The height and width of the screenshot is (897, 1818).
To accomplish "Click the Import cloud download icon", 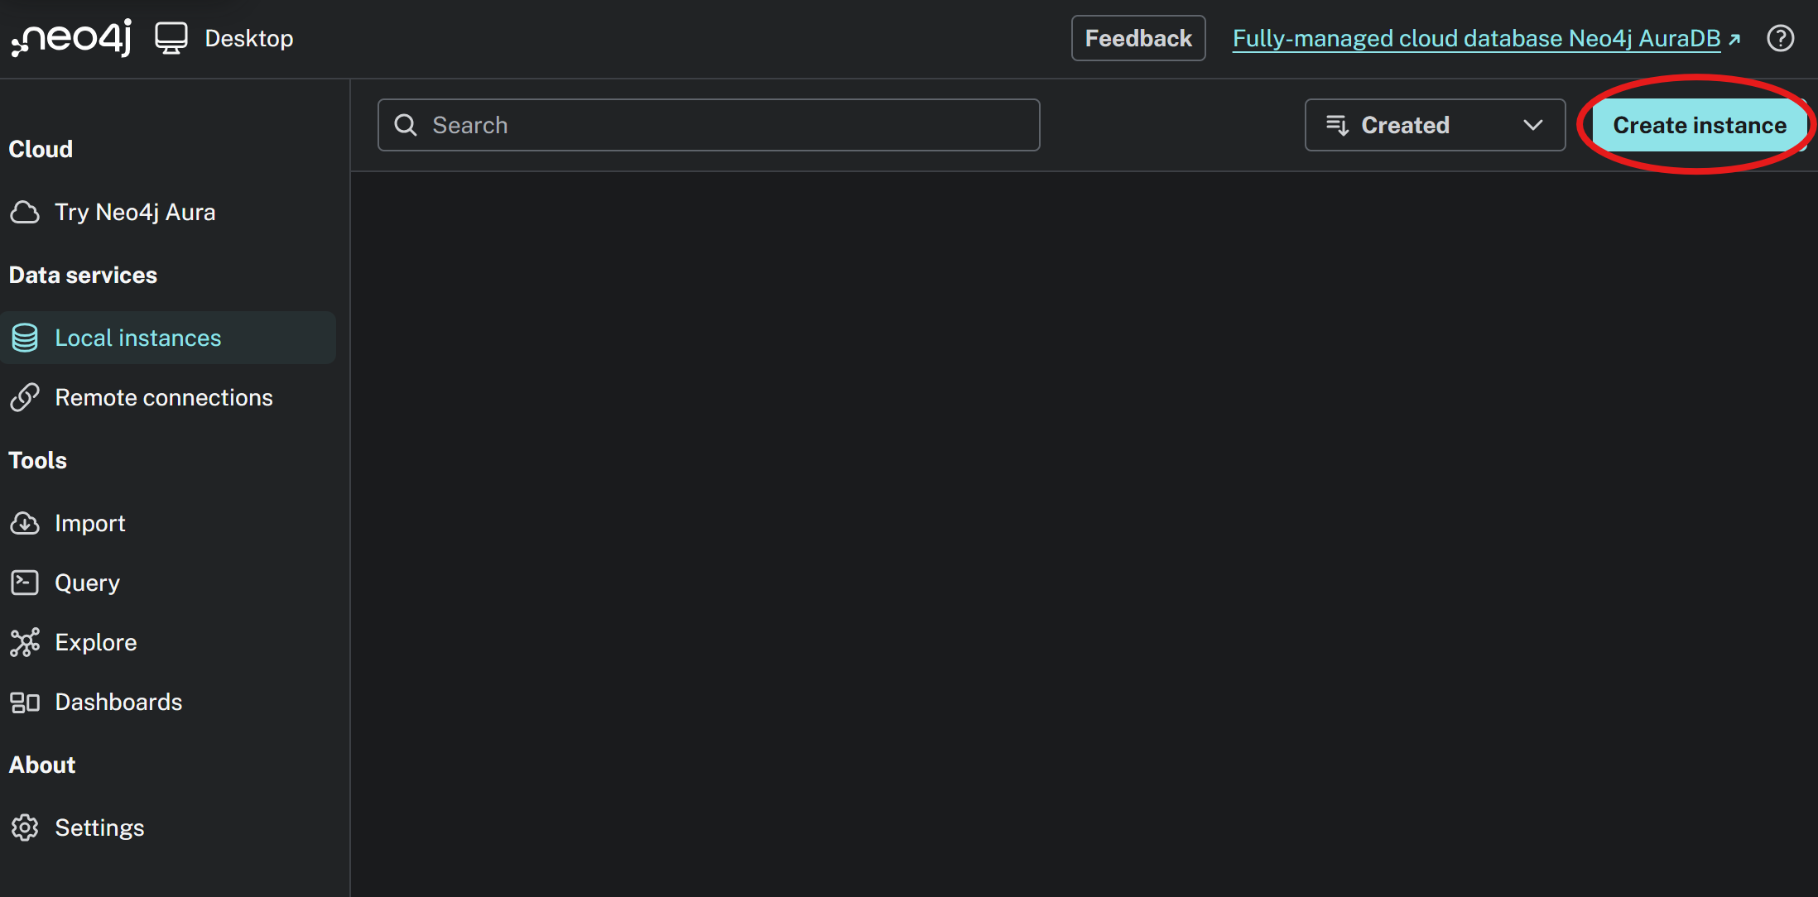I will click(x=25, y=523).
